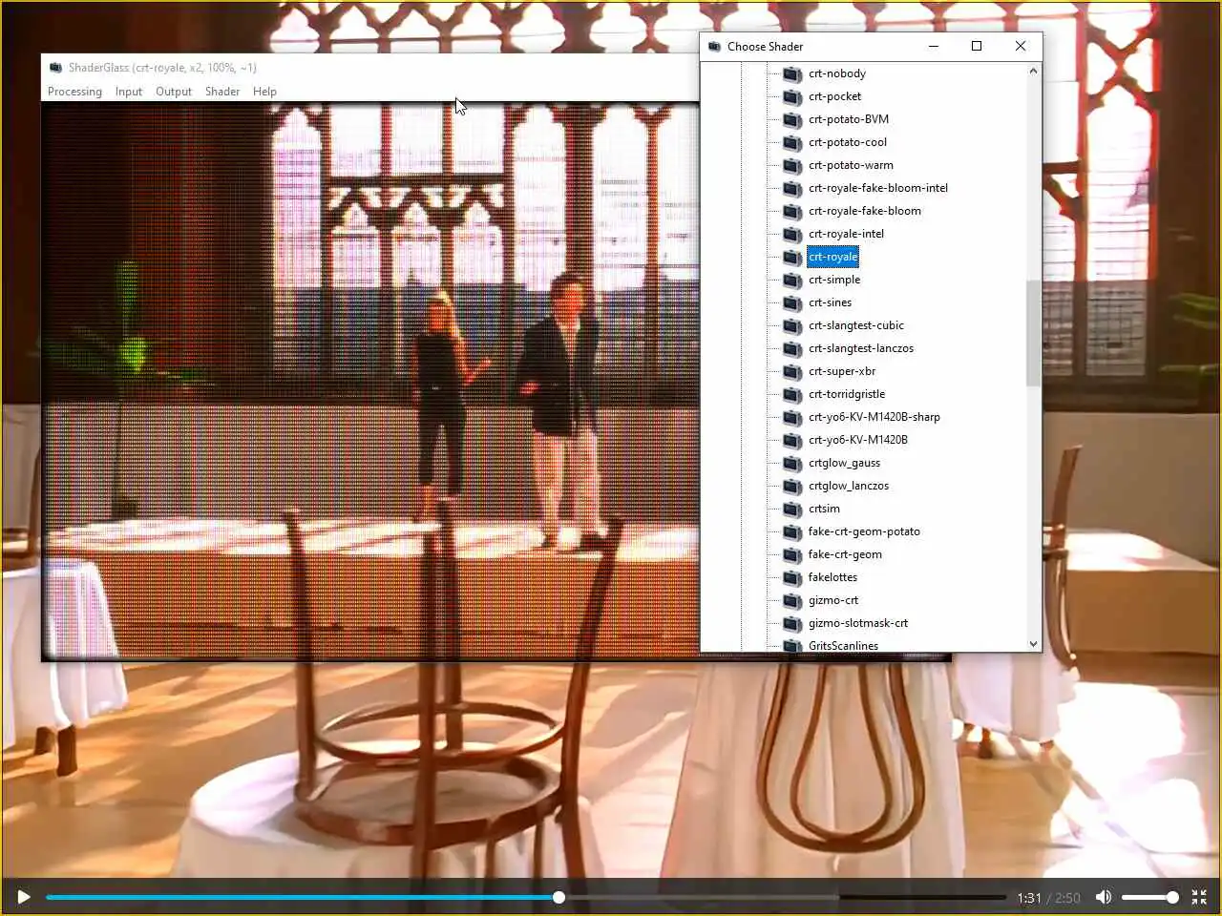Click the icon beside crt-torridgristle
The height and width of the screenshot is (916, 1222).
click(x=792, y=394)
